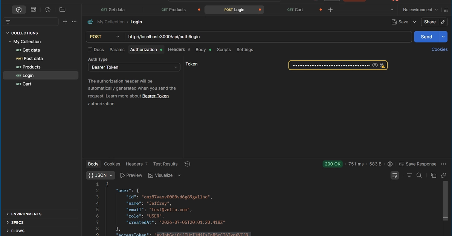The width and height of the screenshot is (452, 236).
Task: Open the Collections sidebar icon
Action: (x=19, y=10)
